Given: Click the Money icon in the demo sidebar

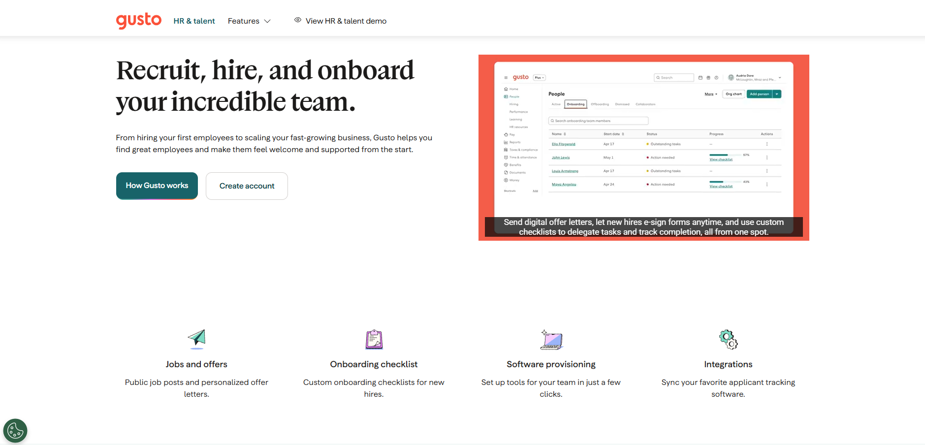Looking at the screenshot, I should (x=506, y=180).
